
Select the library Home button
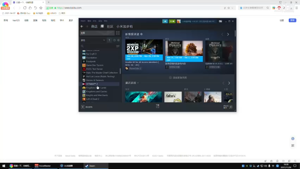[97, 33]
